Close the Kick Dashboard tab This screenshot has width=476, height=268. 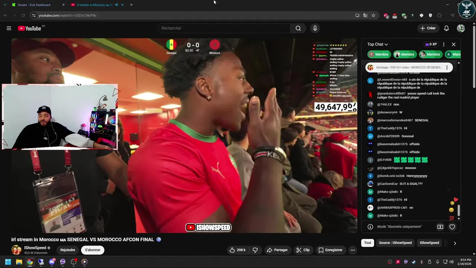pyautogui.click(x=63, y=5)
